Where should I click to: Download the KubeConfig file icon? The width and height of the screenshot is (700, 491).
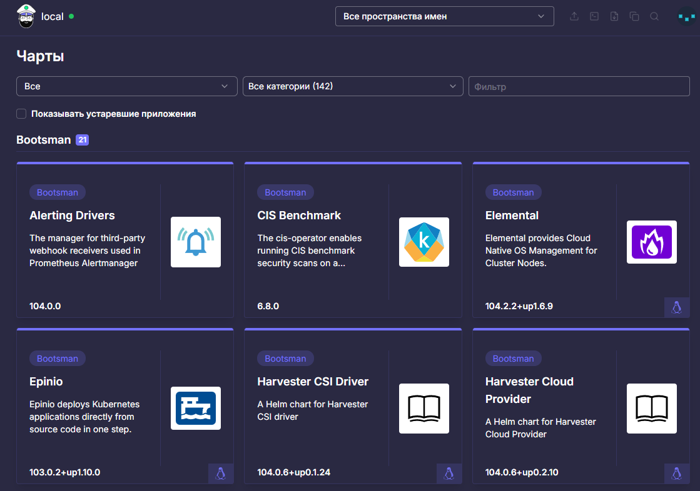[x=614, y=16]
